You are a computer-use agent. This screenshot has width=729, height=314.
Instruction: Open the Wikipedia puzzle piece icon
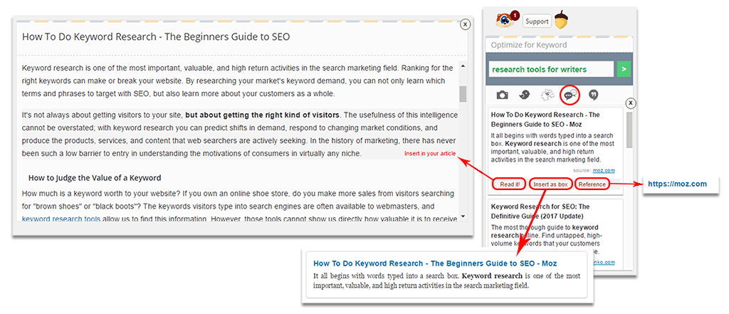tap(547, 95)
